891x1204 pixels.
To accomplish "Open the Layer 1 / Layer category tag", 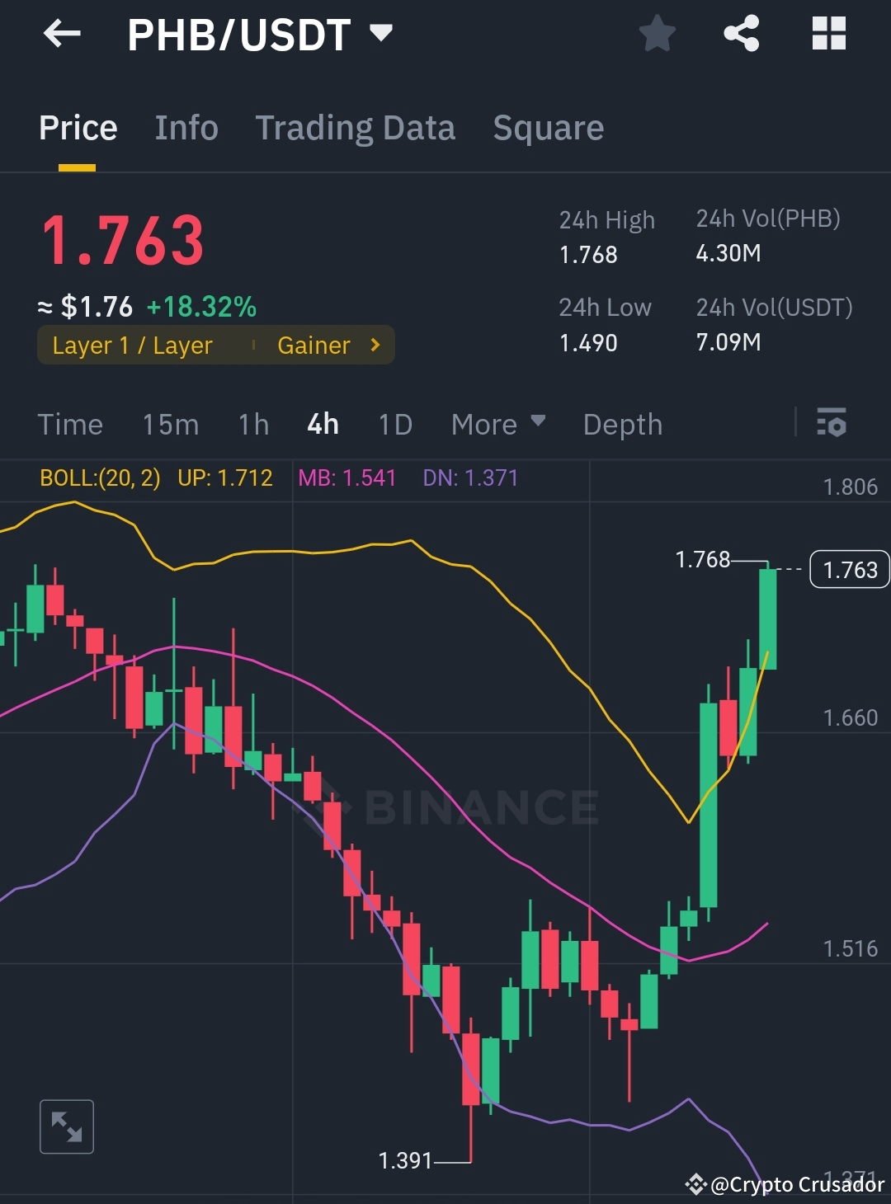I will pos(132,345).
